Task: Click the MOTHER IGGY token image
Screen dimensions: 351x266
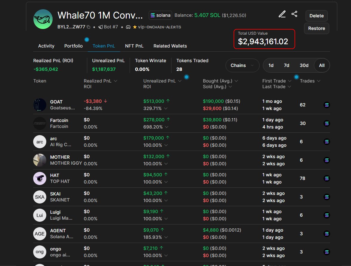Action: [x=40, y=160]
